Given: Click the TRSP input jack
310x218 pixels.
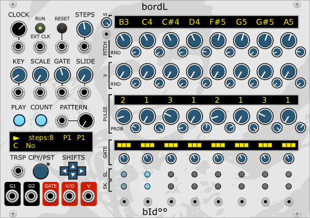Looking at the screenshot, I should click(x=18, y=171).
